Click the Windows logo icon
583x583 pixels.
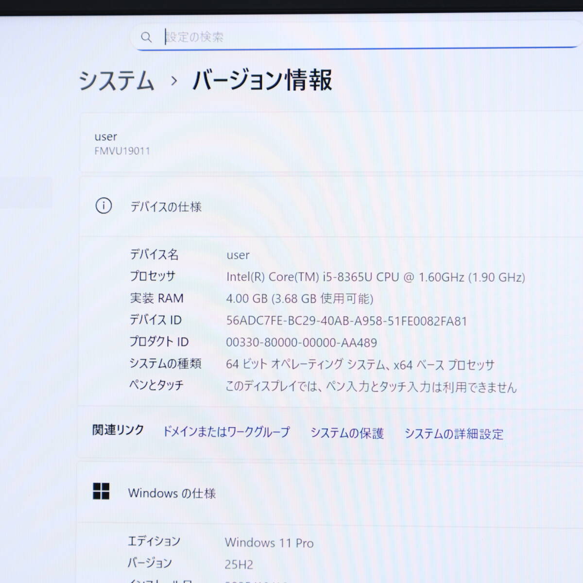point(101,491)
